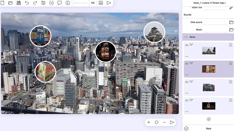Move the castle item down in list

click(x=191, y=45)
